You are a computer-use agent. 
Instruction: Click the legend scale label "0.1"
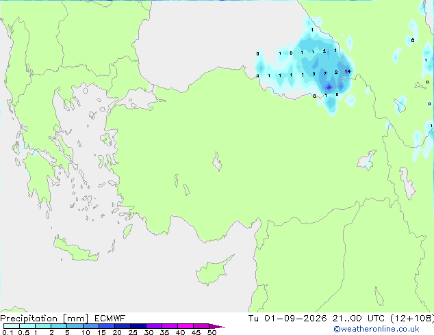[x=8, y=332]
